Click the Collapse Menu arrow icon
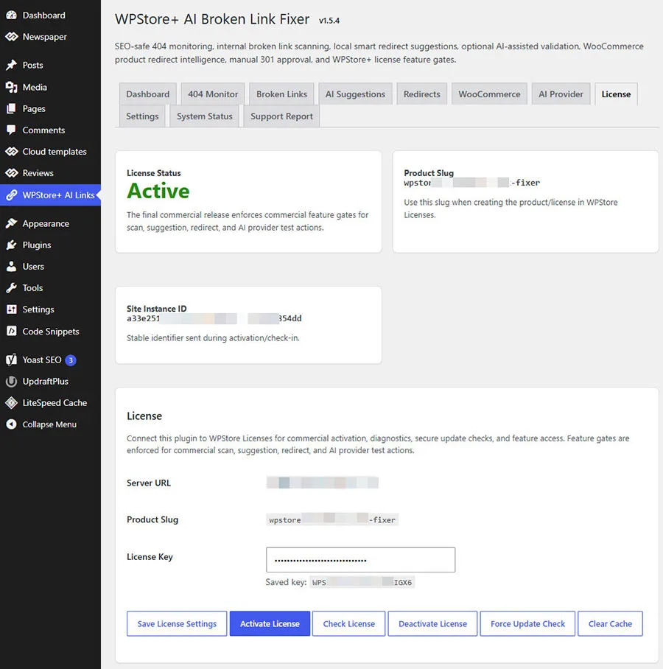This screenshot has height=669, width=663. pyautogui.click(x=11, y=424)
